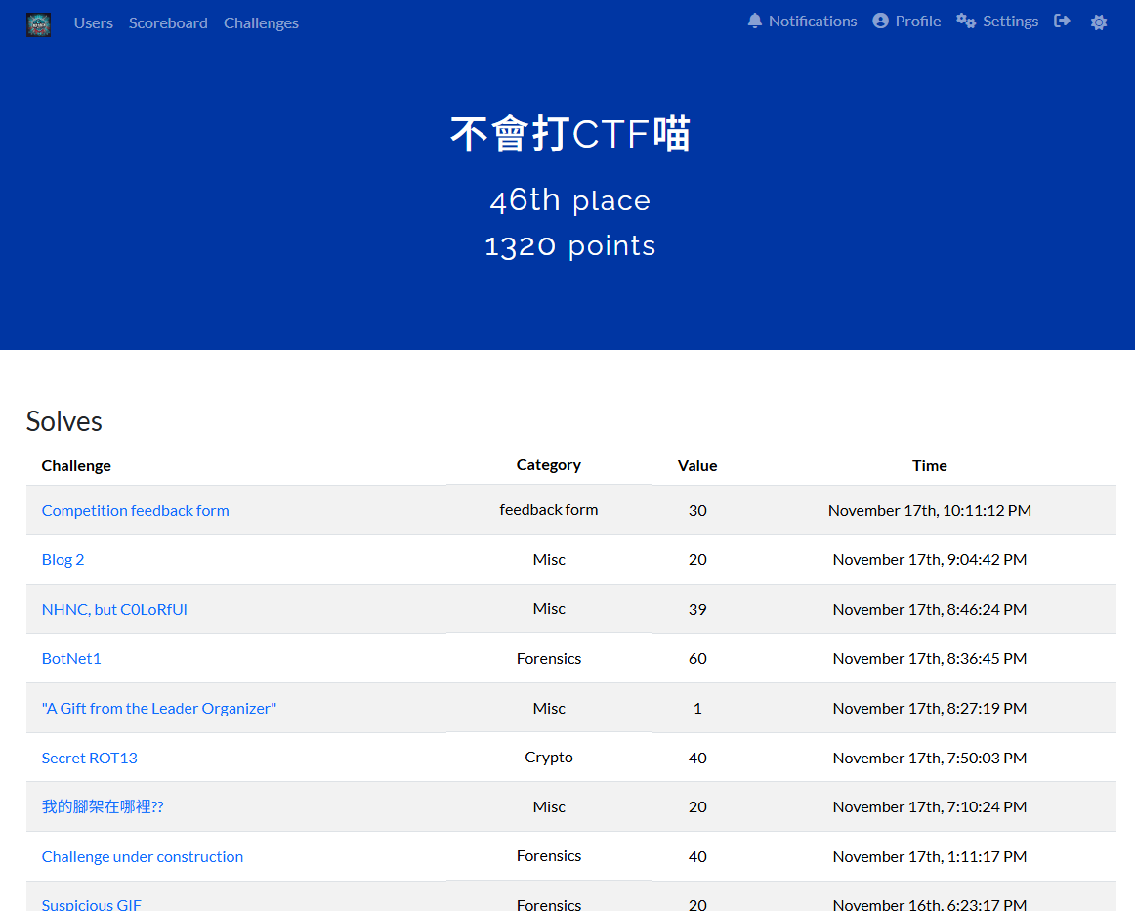Open "A Gift from the Leader Organizer" challenge
The width and height of the screenshot is (1135, 911).
(159, 709)
